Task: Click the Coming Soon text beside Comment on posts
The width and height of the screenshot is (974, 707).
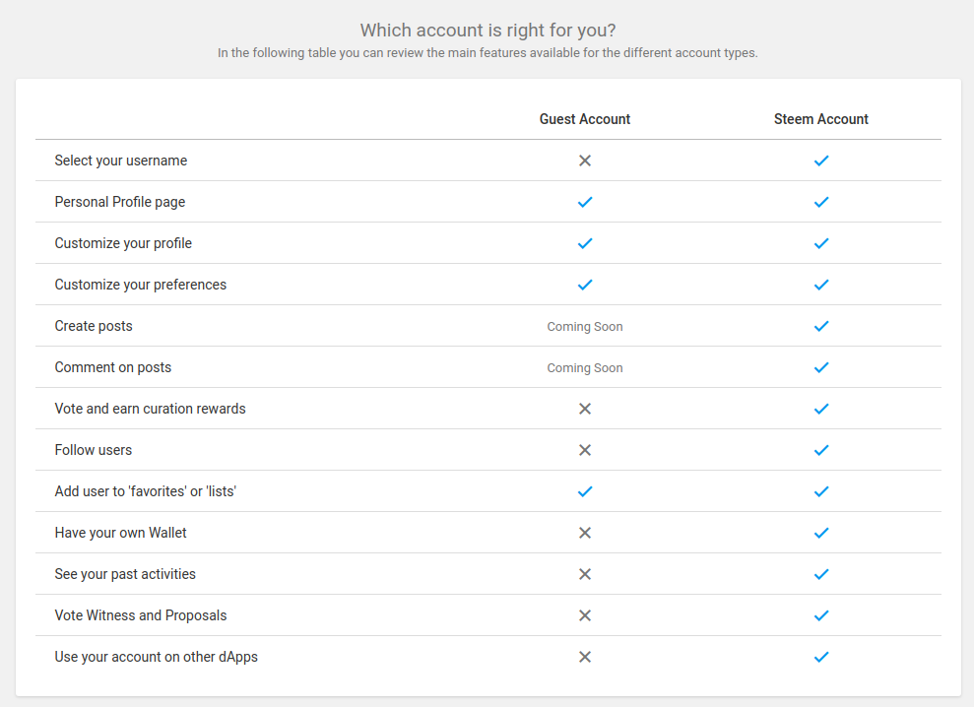Action: pyautogui.click(x=585, y=367)
